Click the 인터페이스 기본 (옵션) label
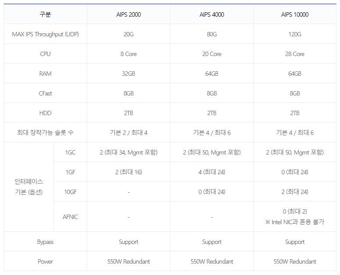The image size is (340, 275). [x=28, y=187]
